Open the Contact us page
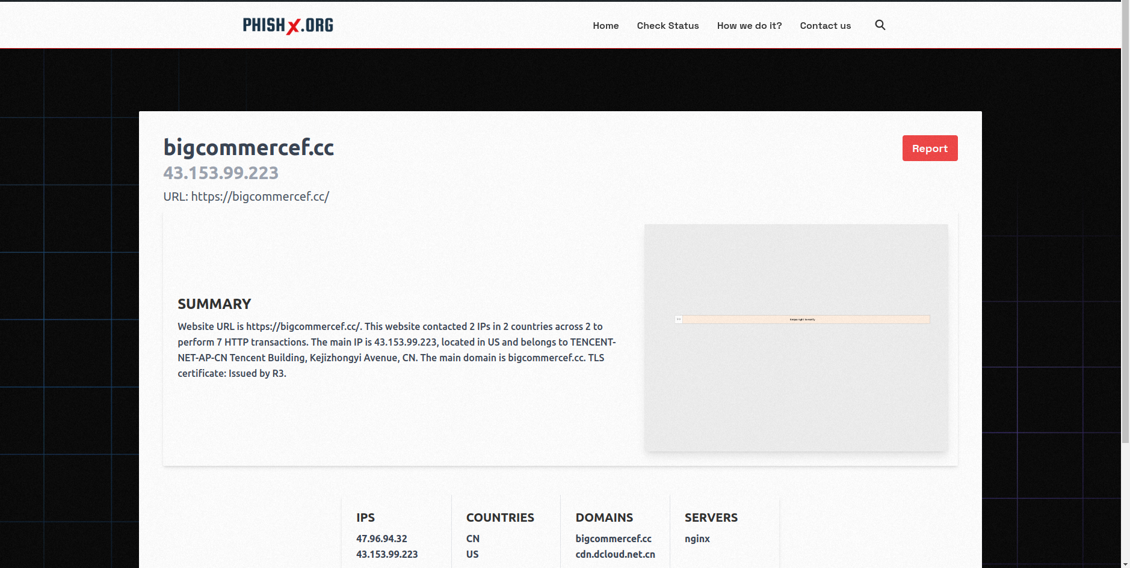Screen dimensions: 1130x568 tap(825, 26)
